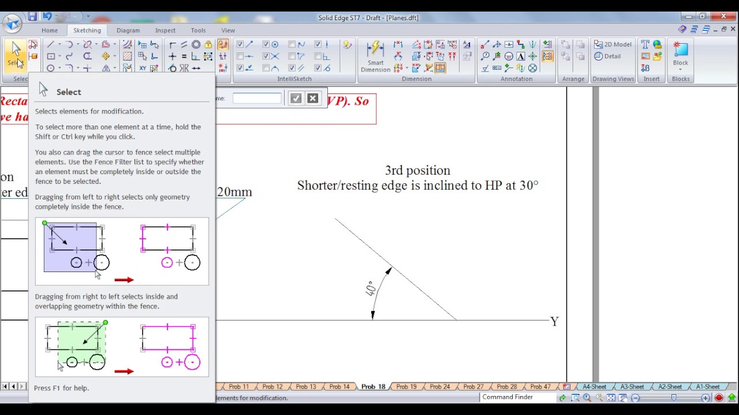Image resolution: width=739 pixels, height=415 pixels.
Task: Choose the Parallel relationship icon
Action: [184, 44]
